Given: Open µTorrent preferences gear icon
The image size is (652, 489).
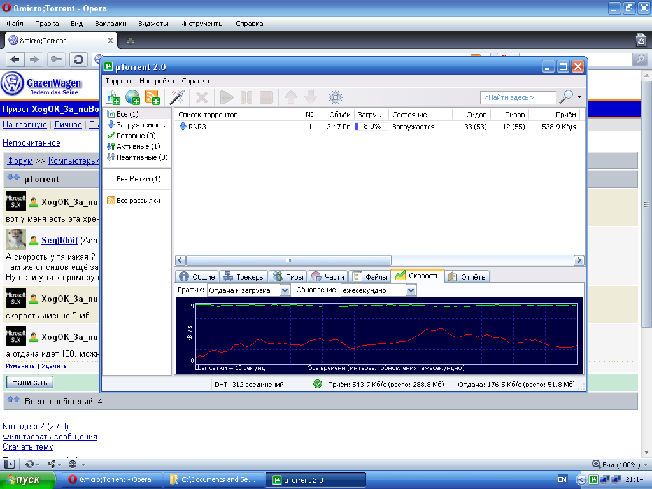Looking at the screenshot, I should click(336, 97).
